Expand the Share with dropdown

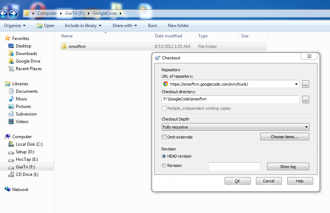pyautogui.click(x=125, y=26)
